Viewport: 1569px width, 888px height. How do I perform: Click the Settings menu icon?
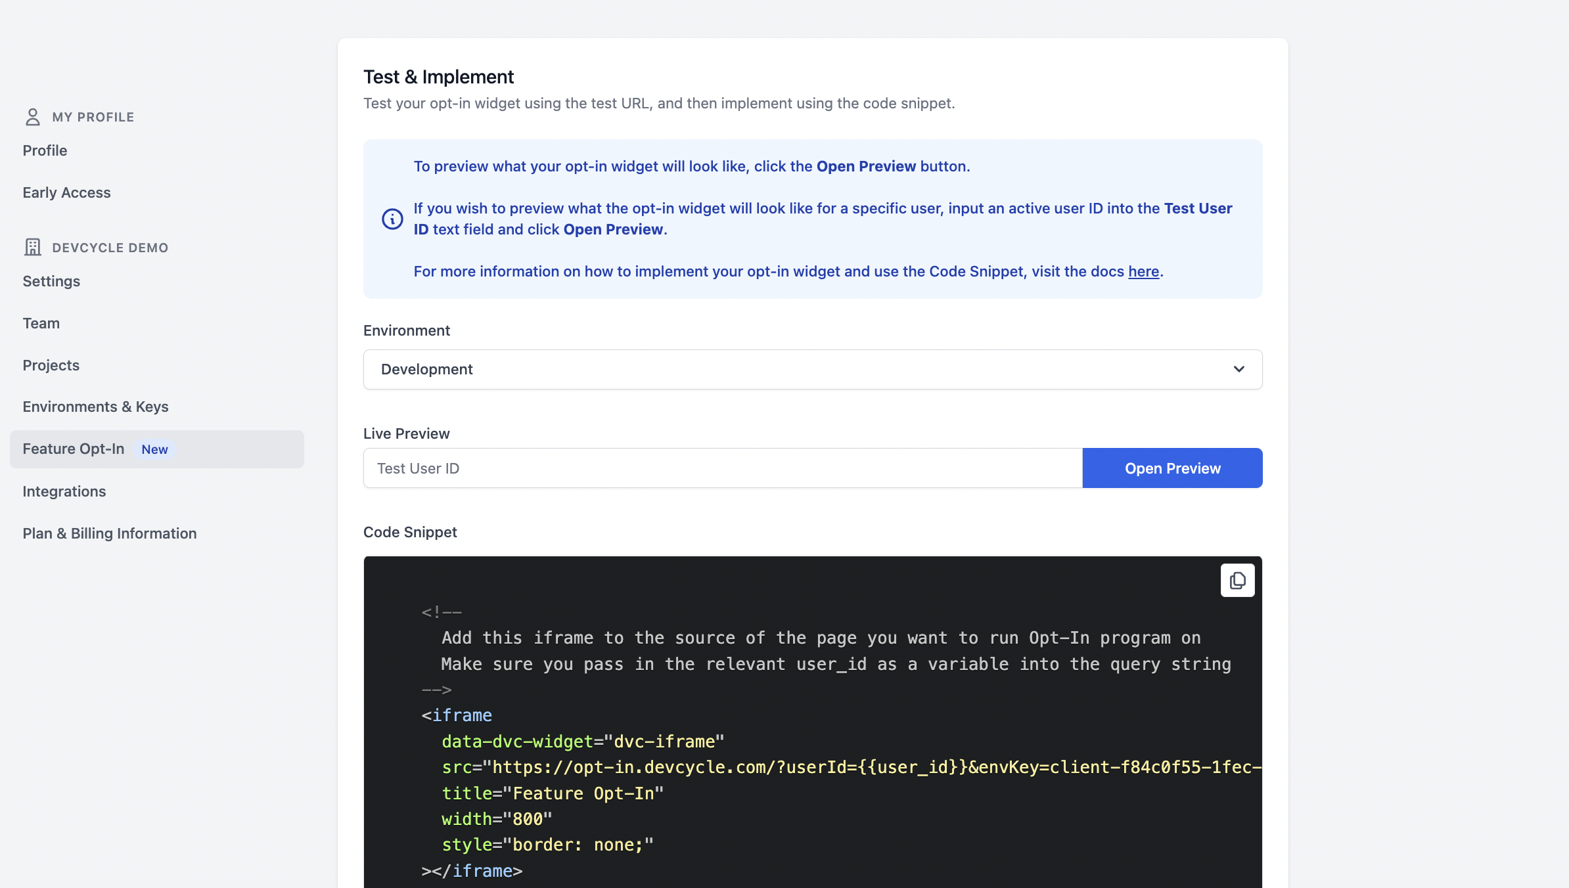tap(51, 281)
